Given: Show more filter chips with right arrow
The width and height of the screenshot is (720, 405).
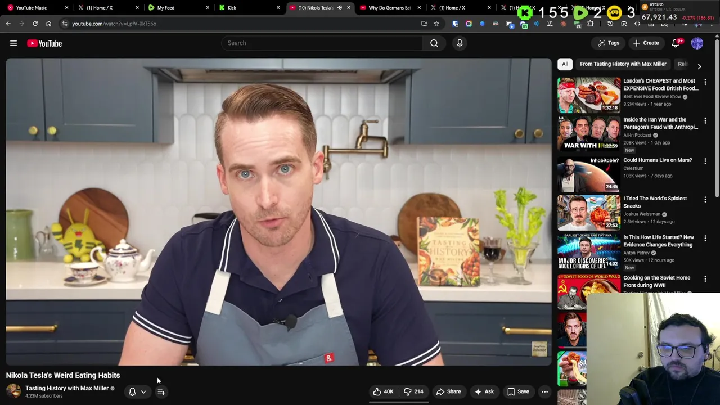Looking at the screenshot, I should 699,66.
